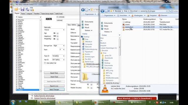The image size is (188, 105).
Task: Select the settings text file
Action: 127,22
